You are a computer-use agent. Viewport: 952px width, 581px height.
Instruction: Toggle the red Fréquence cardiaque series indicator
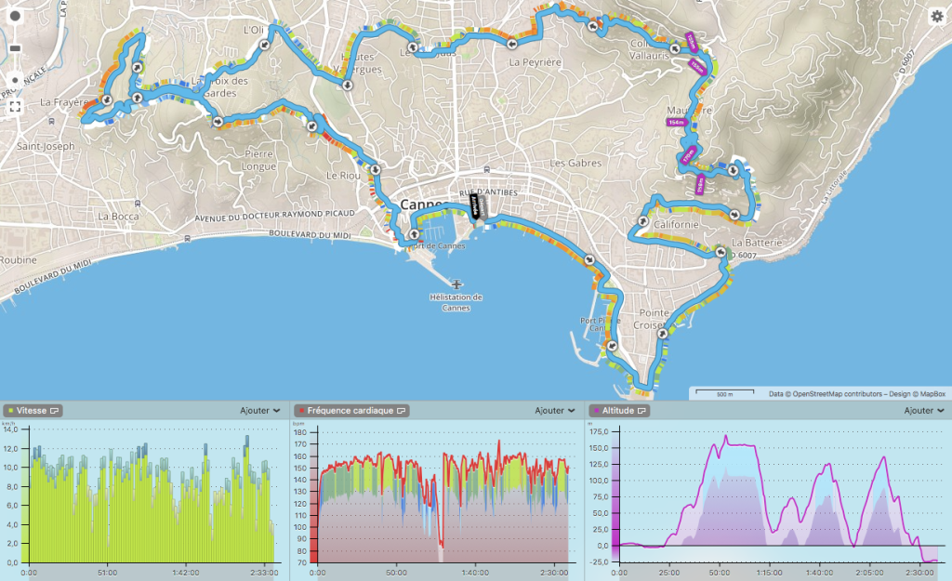pyautogui.click(x=301, y=410)
